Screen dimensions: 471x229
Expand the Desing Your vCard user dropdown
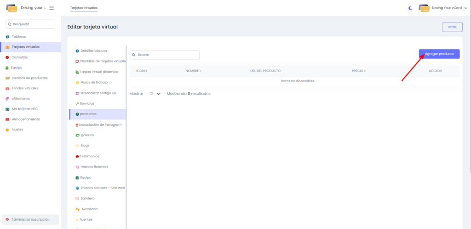coord(442,8)
